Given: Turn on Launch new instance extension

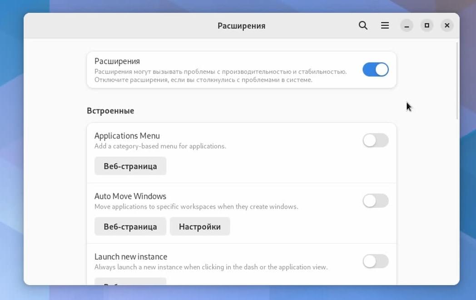Looking at the screenshot, I should point(376,261).
